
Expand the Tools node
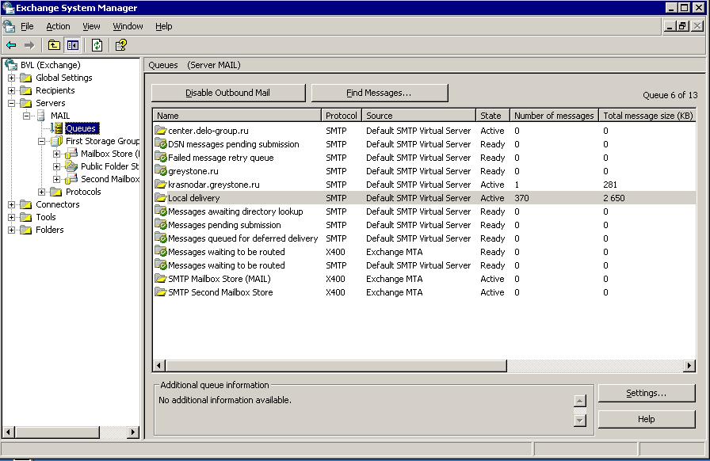point(11,217)
